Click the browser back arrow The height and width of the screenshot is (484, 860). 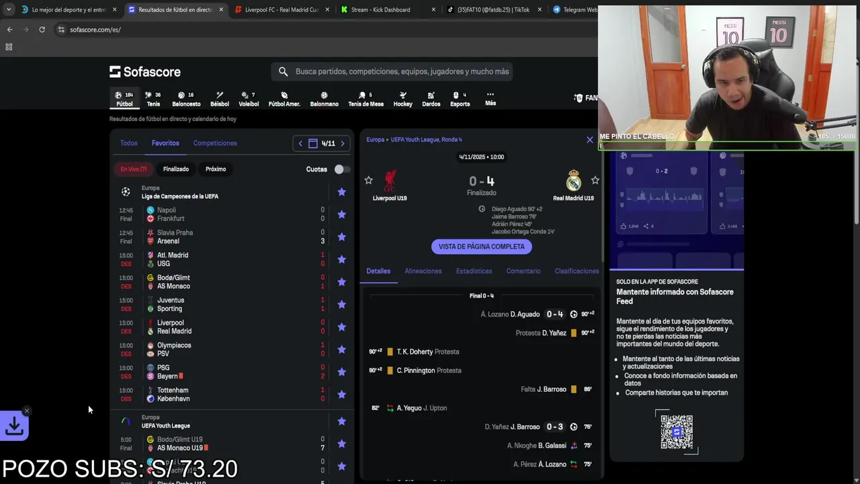pyautogui.click(x=9, y=30)
